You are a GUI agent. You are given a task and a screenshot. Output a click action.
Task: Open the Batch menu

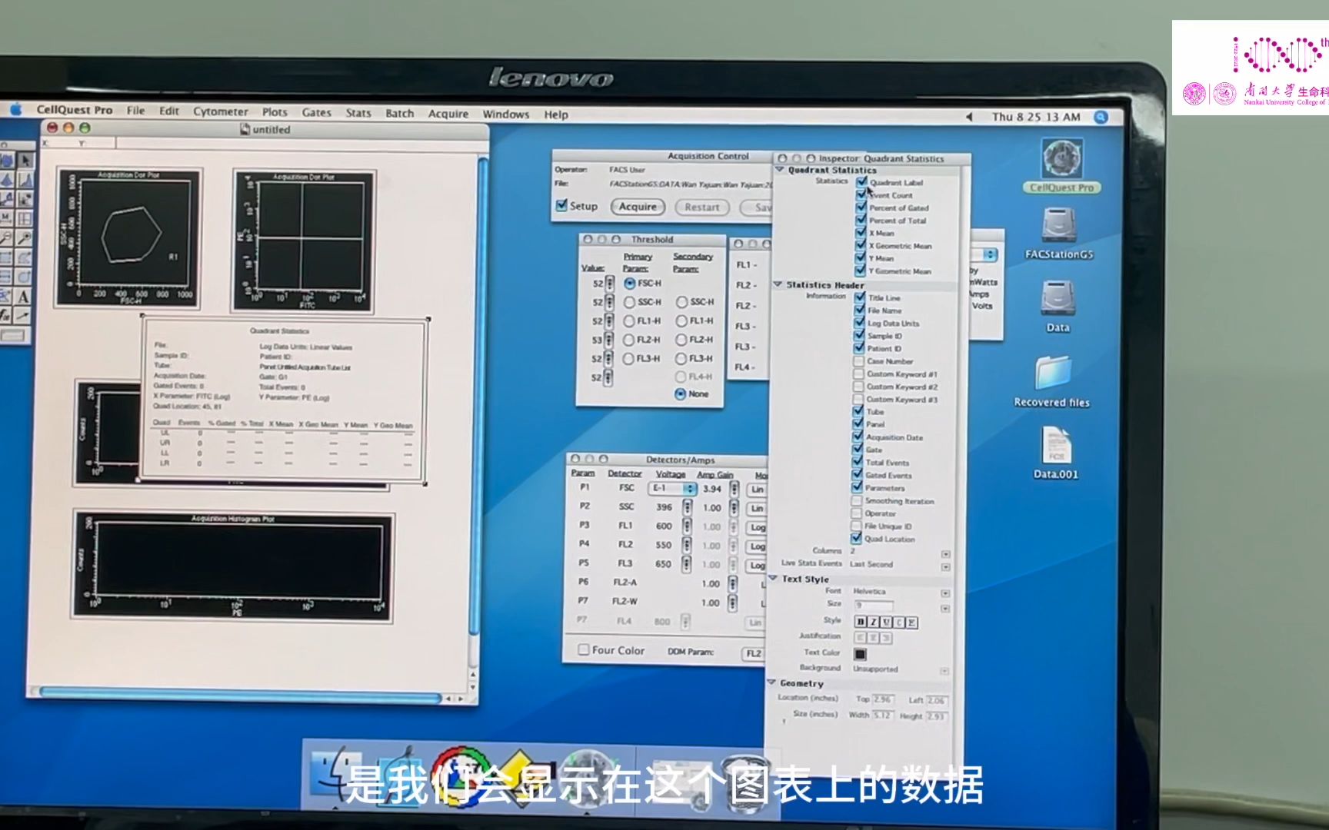coord(400,113)
